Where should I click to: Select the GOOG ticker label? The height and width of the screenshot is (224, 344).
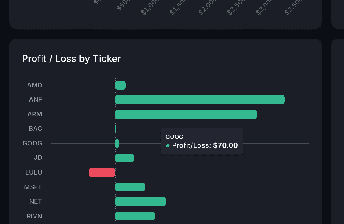coord(32,143)
